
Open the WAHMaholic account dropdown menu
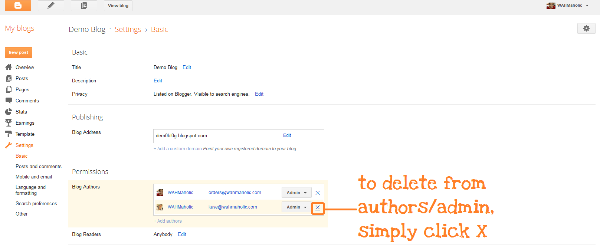[x=568, y=6]
